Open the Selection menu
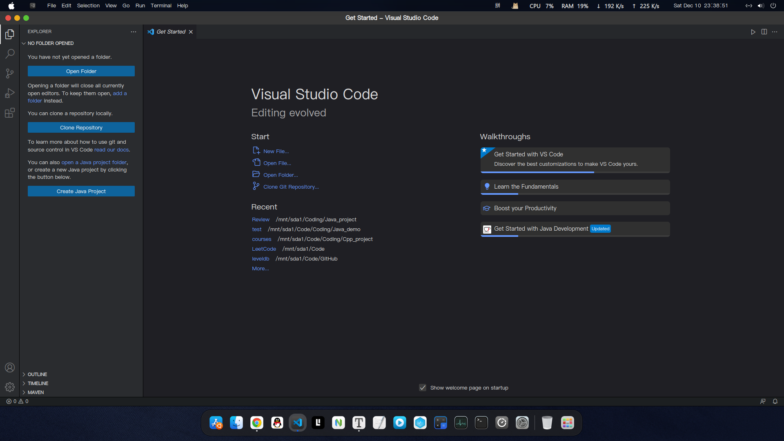 click(88, 6)
